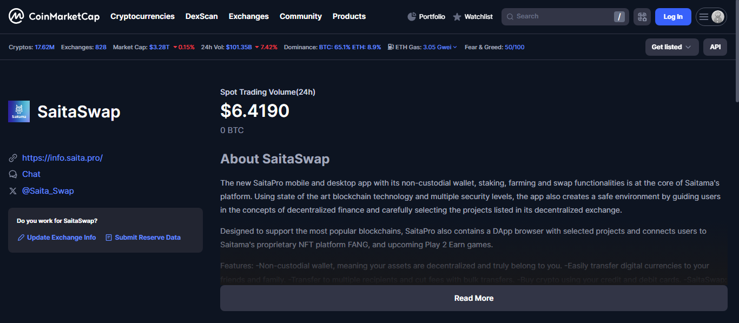Click the Portfolio pie chart icon

point(412,17)
